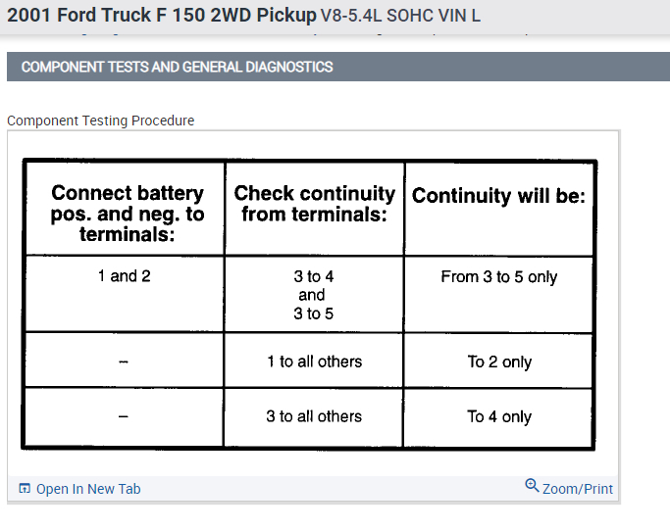The width and height of the screenshot is (670, 531).
Task: Click the 'Continuity will be:' column header
Action: pyautogui.click(x=498, y=196)
